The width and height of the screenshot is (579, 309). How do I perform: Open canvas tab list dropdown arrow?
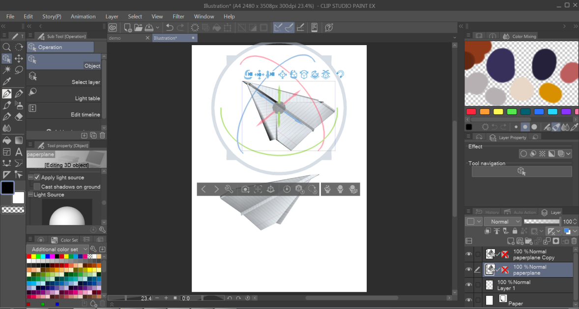(x=455, y=38)
